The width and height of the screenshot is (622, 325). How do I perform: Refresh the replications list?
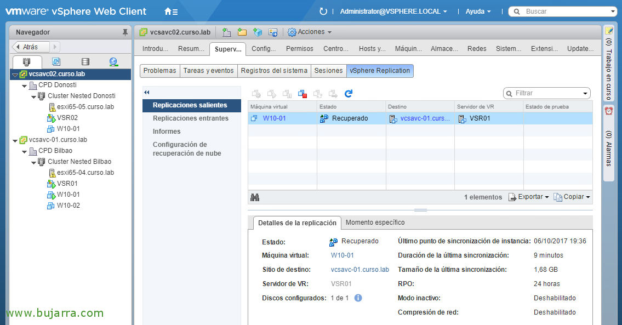pos(349,94)
